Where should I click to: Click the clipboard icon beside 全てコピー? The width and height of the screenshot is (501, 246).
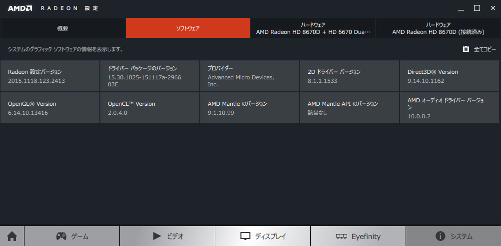click(466, 49)
